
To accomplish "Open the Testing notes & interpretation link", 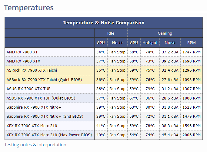I will pos(35,145).
